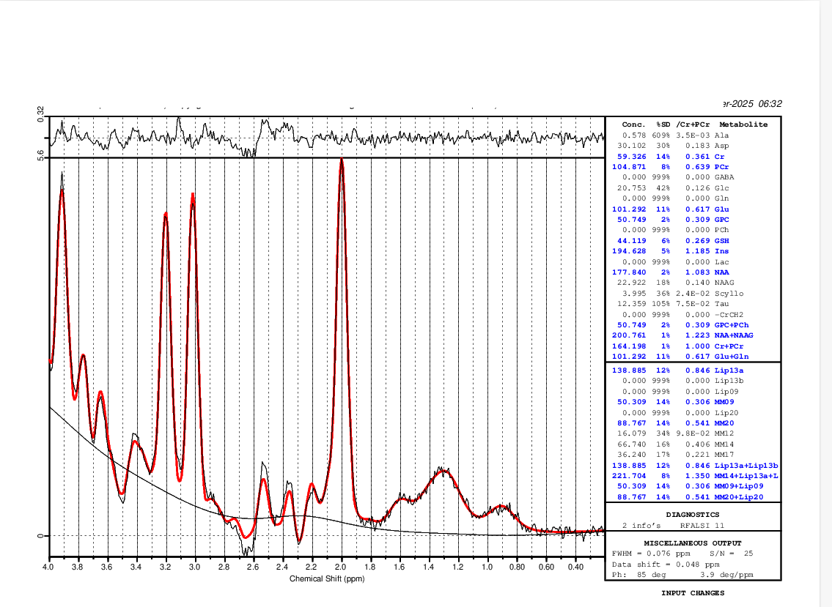The image size is (832, 607).
Task: Click the %SD column header
Action: (x=664, y=124)
